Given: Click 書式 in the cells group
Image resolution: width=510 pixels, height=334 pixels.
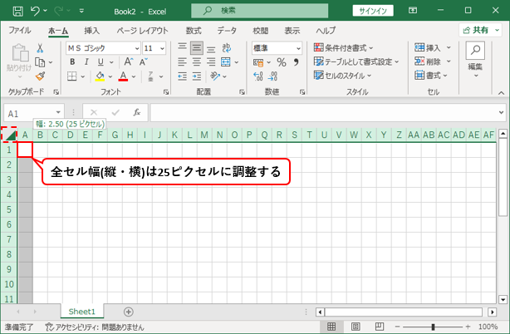Looking at the screenshot, I should [x=431, y=76].
